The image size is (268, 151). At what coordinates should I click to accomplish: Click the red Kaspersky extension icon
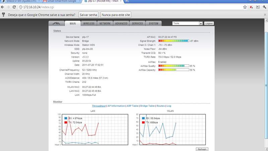pyautogui.click(x=252, y=7)
